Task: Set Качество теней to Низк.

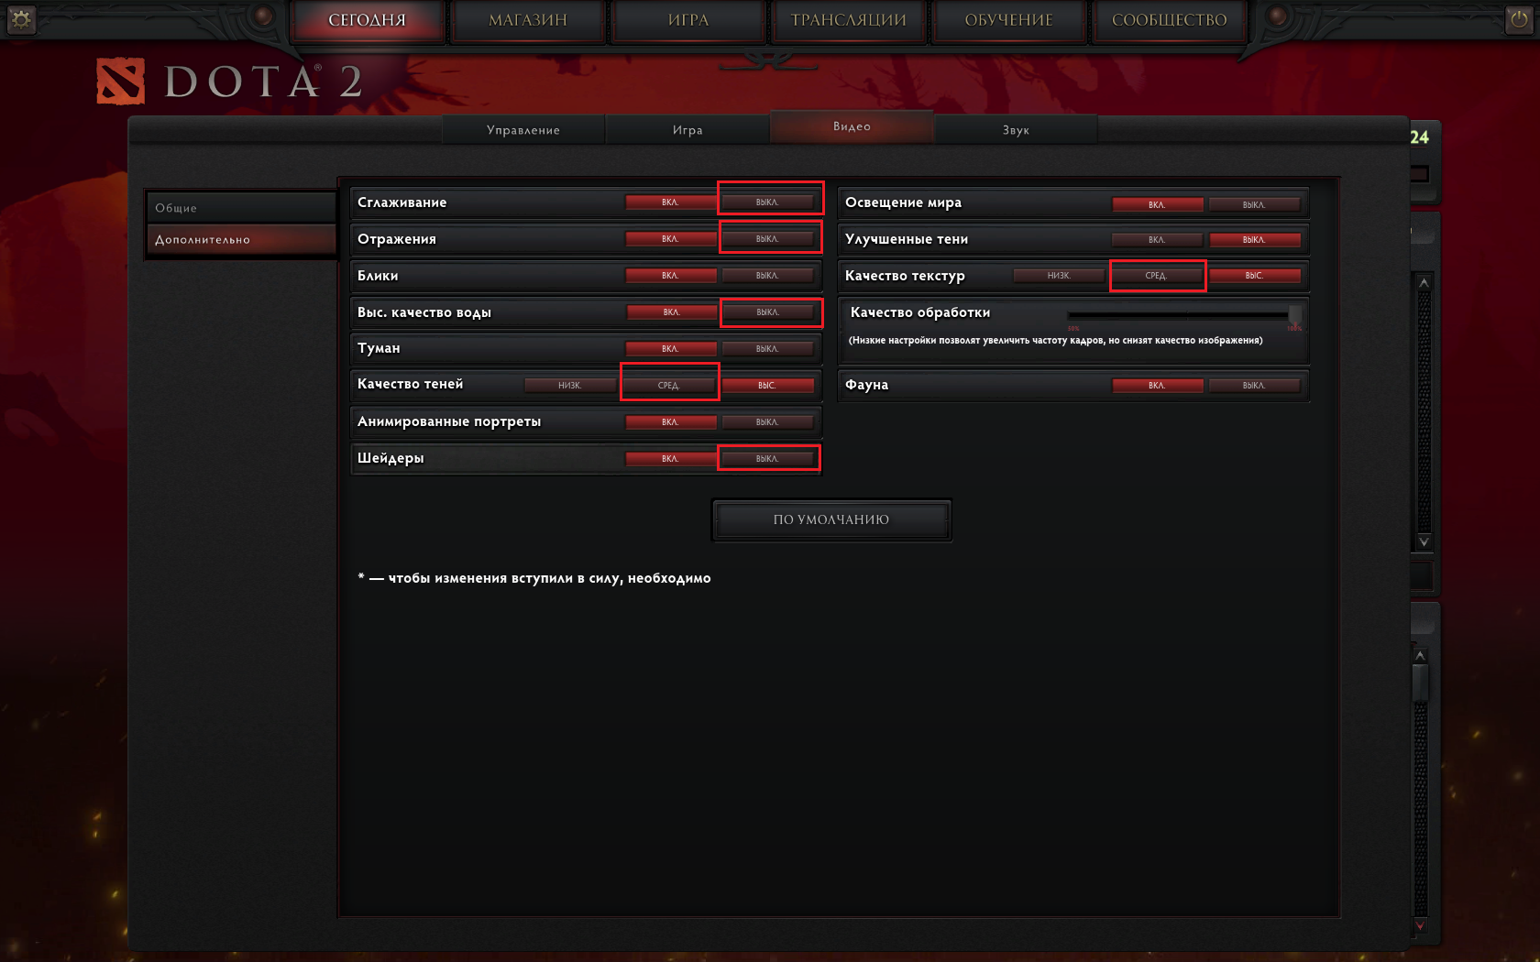Action: point(570,386)
